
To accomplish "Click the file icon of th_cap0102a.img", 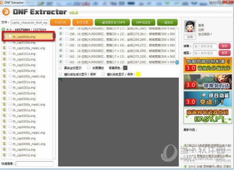I will (4, 59).
